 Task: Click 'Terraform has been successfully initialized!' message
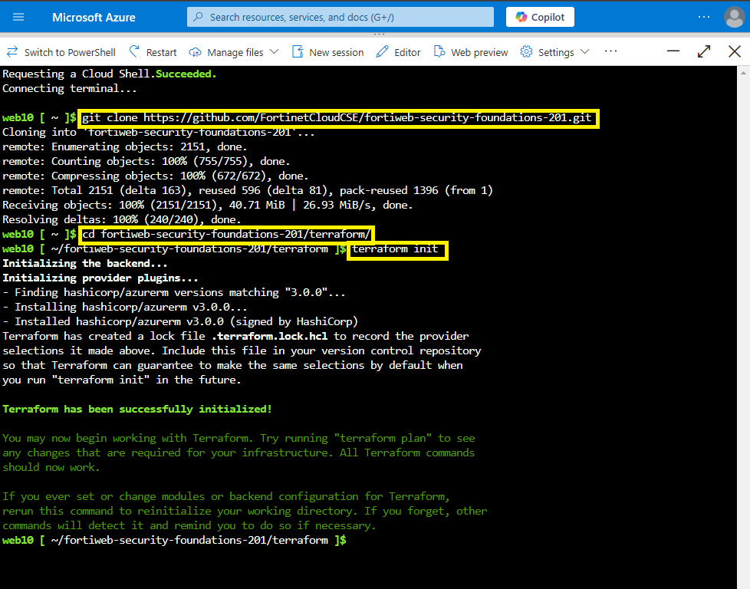click(137, 409)
